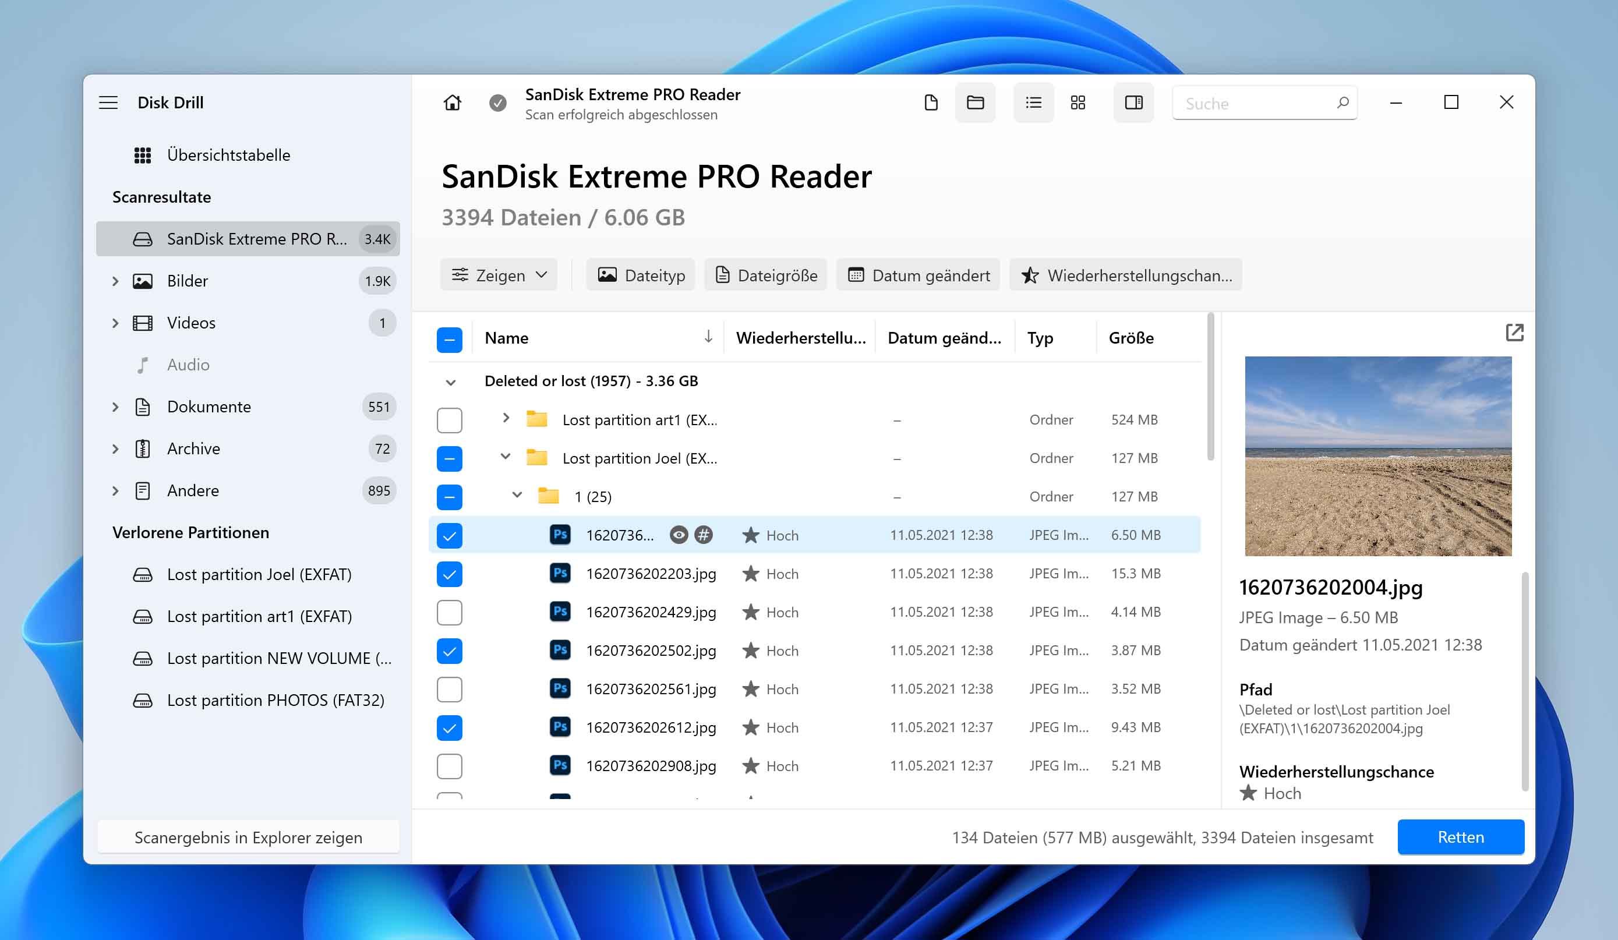Uncheck 1620736202502.jpg checkbox
The image size is (1618, 940).
[x=450, y=651]
